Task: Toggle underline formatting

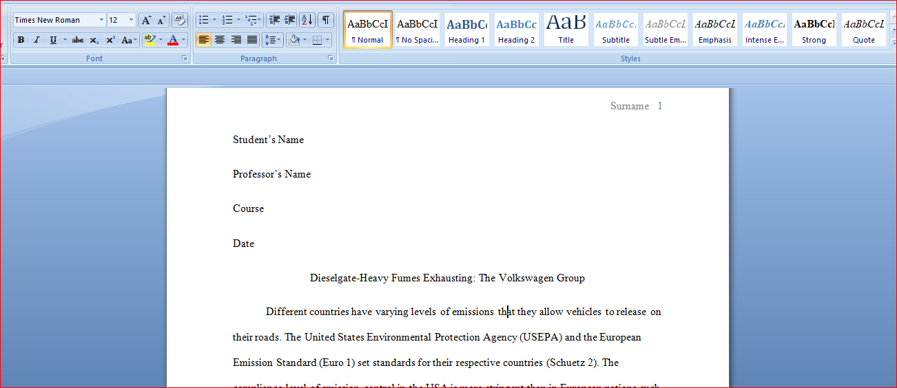Action: tap(53, 40)
